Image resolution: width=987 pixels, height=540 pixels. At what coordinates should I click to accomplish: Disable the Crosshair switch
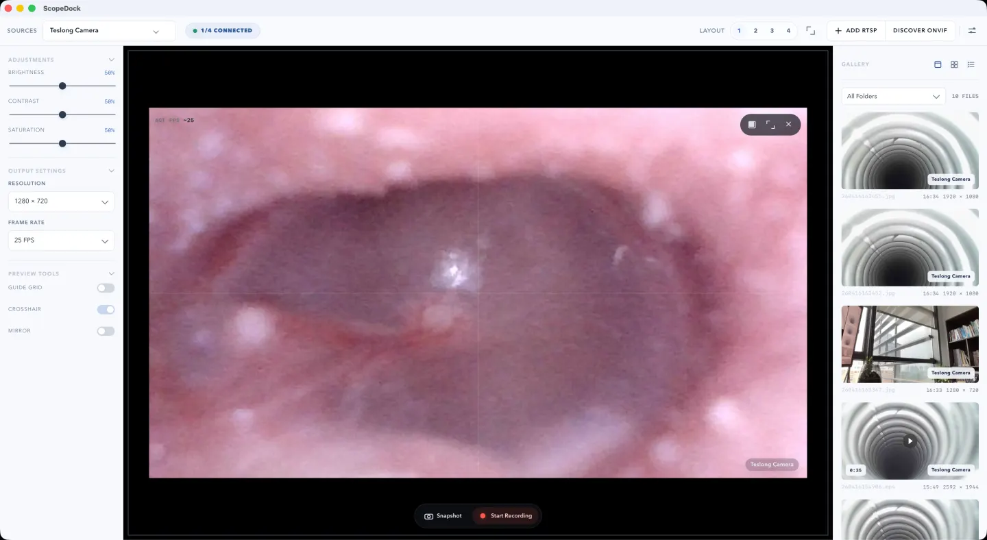click(x=106, y=310)
